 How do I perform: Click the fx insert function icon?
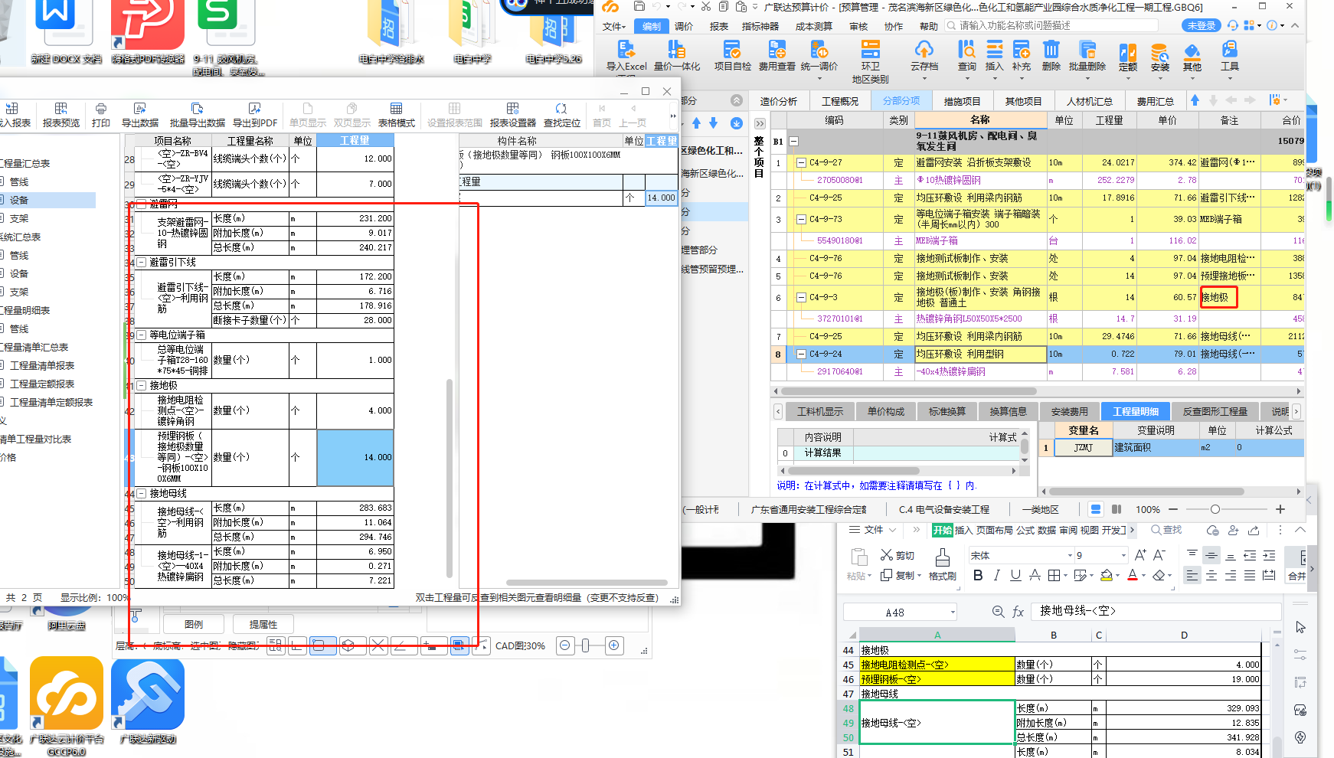(x=1018, y=612)
